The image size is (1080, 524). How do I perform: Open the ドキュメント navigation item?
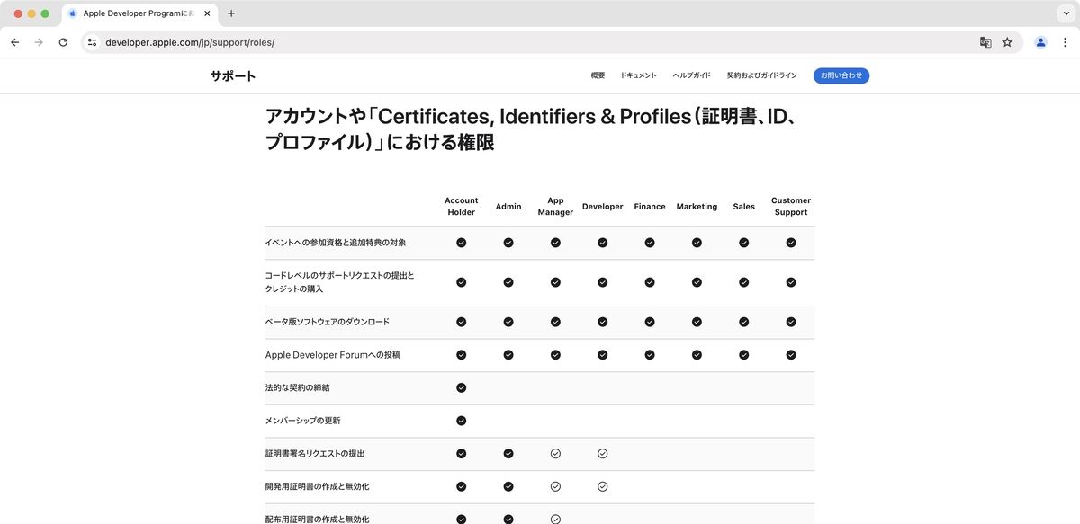pyautogui.click(x=638, y=76)
